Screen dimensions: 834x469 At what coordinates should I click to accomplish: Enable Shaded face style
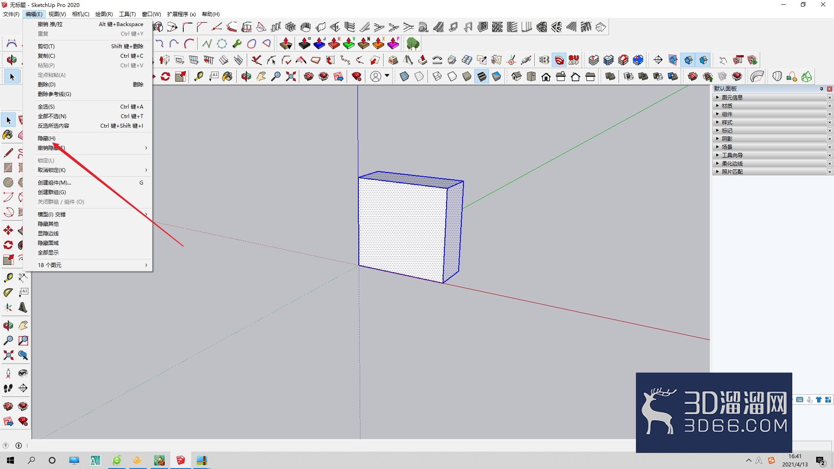(467, 77)
